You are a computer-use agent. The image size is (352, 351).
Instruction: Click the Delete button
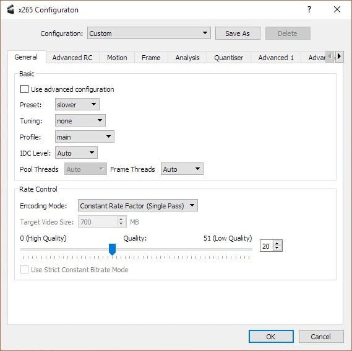[288, 33]
